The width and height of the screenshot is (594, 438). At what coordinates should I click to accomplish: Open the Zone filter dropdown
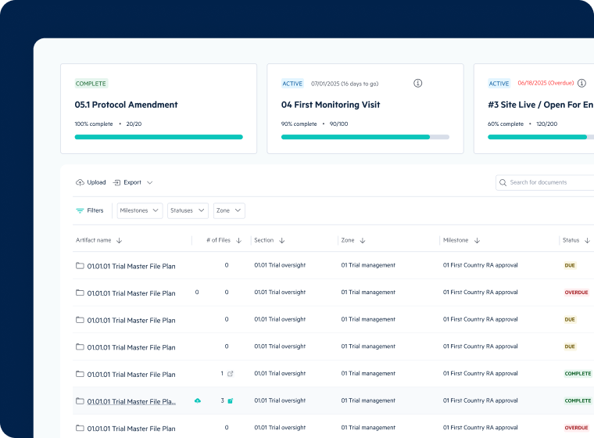229,210
